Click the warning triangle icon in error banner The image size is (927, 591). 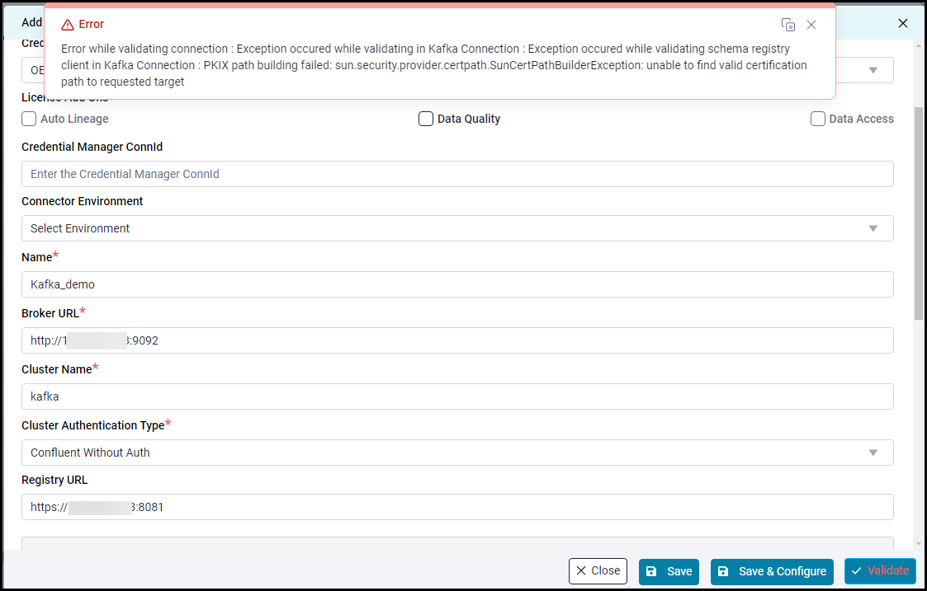point(68,25)
